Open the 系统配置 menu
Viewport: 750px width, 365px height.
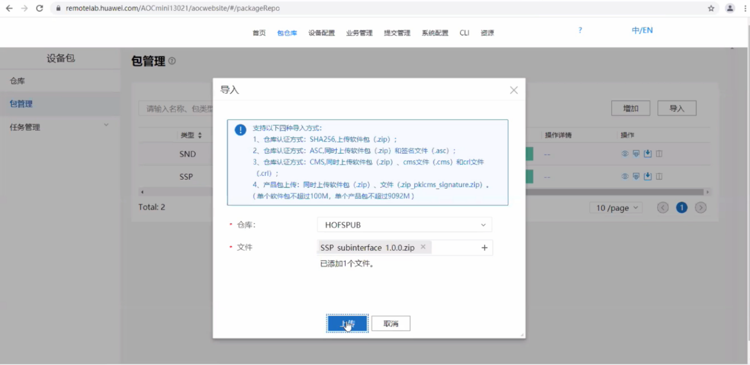435,33
